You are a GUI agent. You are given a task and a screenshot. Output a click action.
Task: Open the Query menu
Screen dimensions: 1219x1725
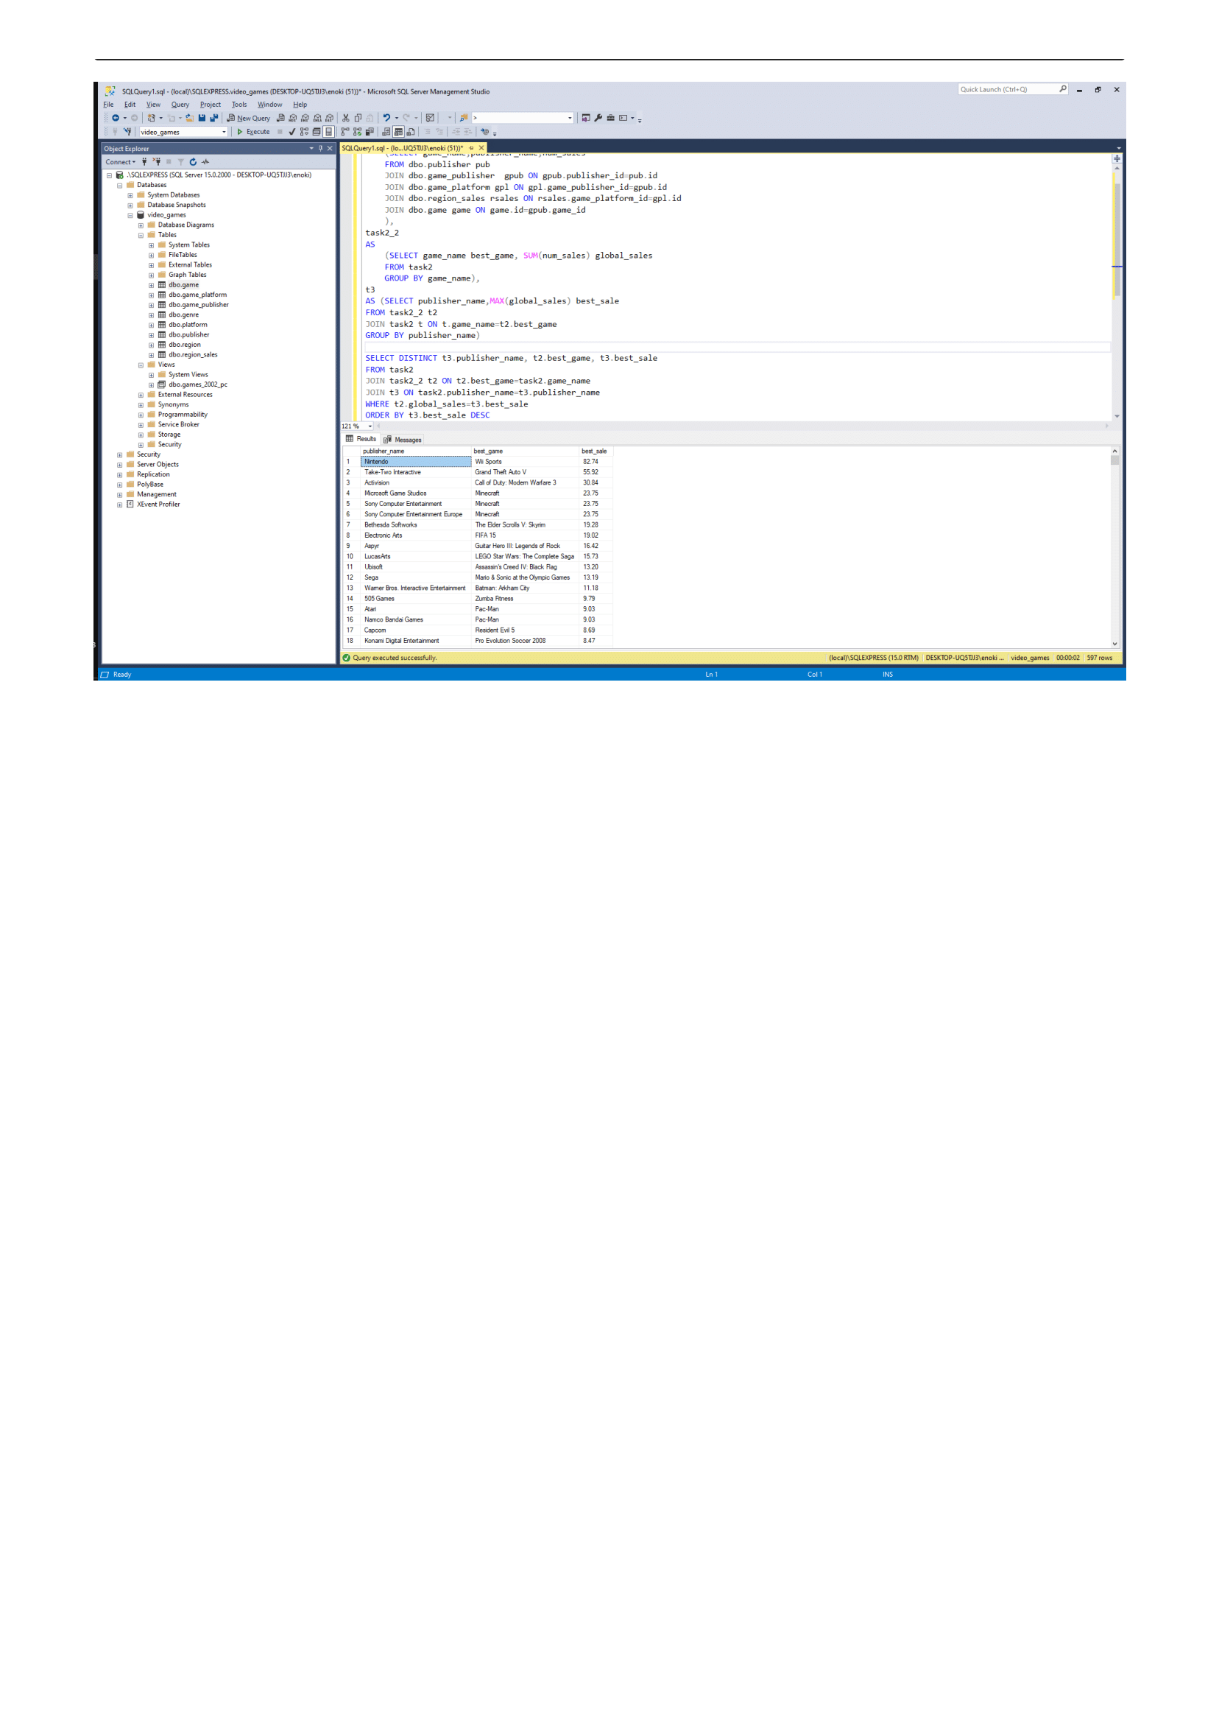[x=179, y=105]
